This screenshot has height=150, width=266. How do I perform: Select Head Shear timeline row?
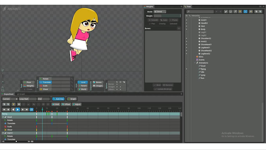click(x=91, y=130)
